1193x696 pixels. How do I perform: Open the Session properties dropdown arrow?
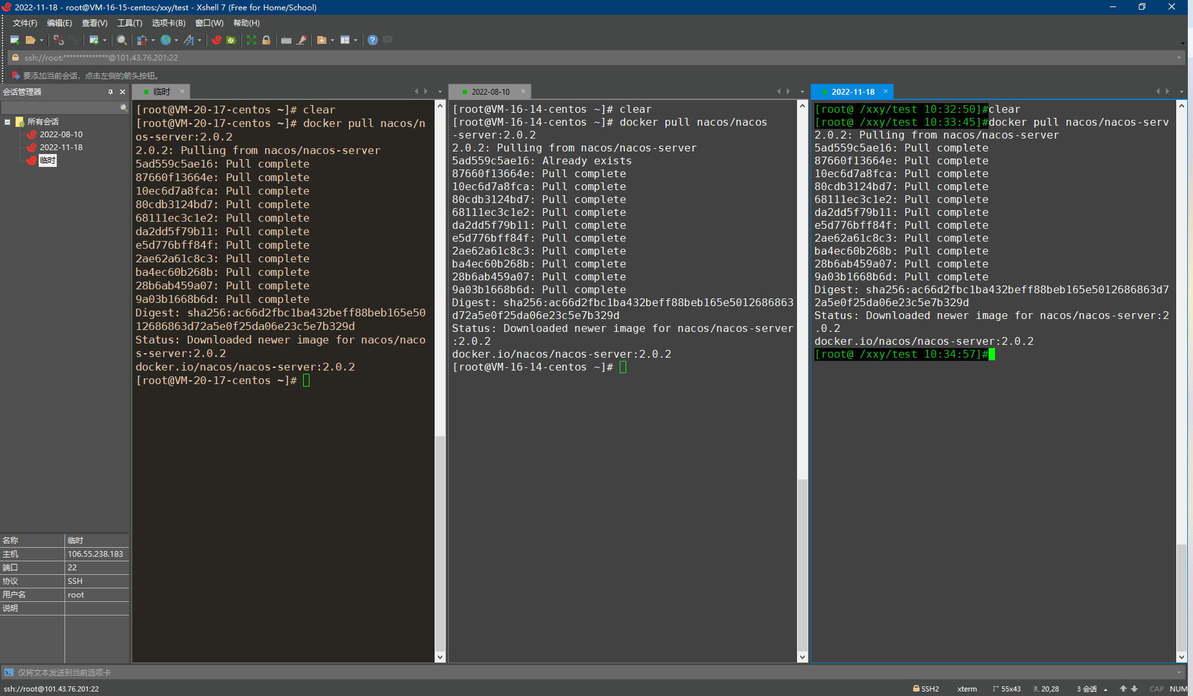click(104, 40)
